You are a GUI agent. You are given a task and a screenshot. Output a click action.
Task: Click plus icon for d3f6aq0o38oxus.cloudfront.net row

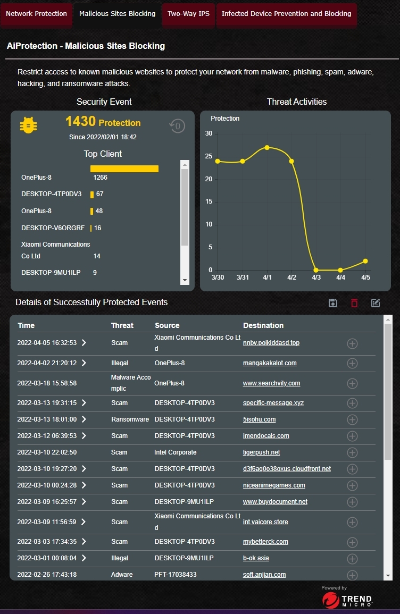point(353,469)
